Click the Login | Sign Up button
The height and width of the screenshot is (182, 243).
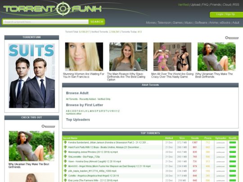pyautogui.click(x=225, y=14)
